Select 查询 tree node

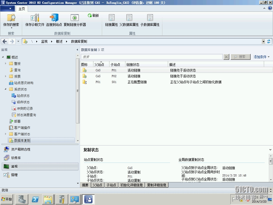point(15,70)
